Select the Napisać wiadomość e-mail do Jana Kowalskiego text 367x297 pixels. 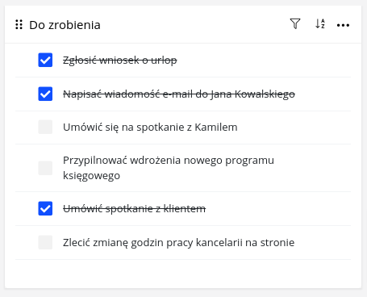click(179, 94)
